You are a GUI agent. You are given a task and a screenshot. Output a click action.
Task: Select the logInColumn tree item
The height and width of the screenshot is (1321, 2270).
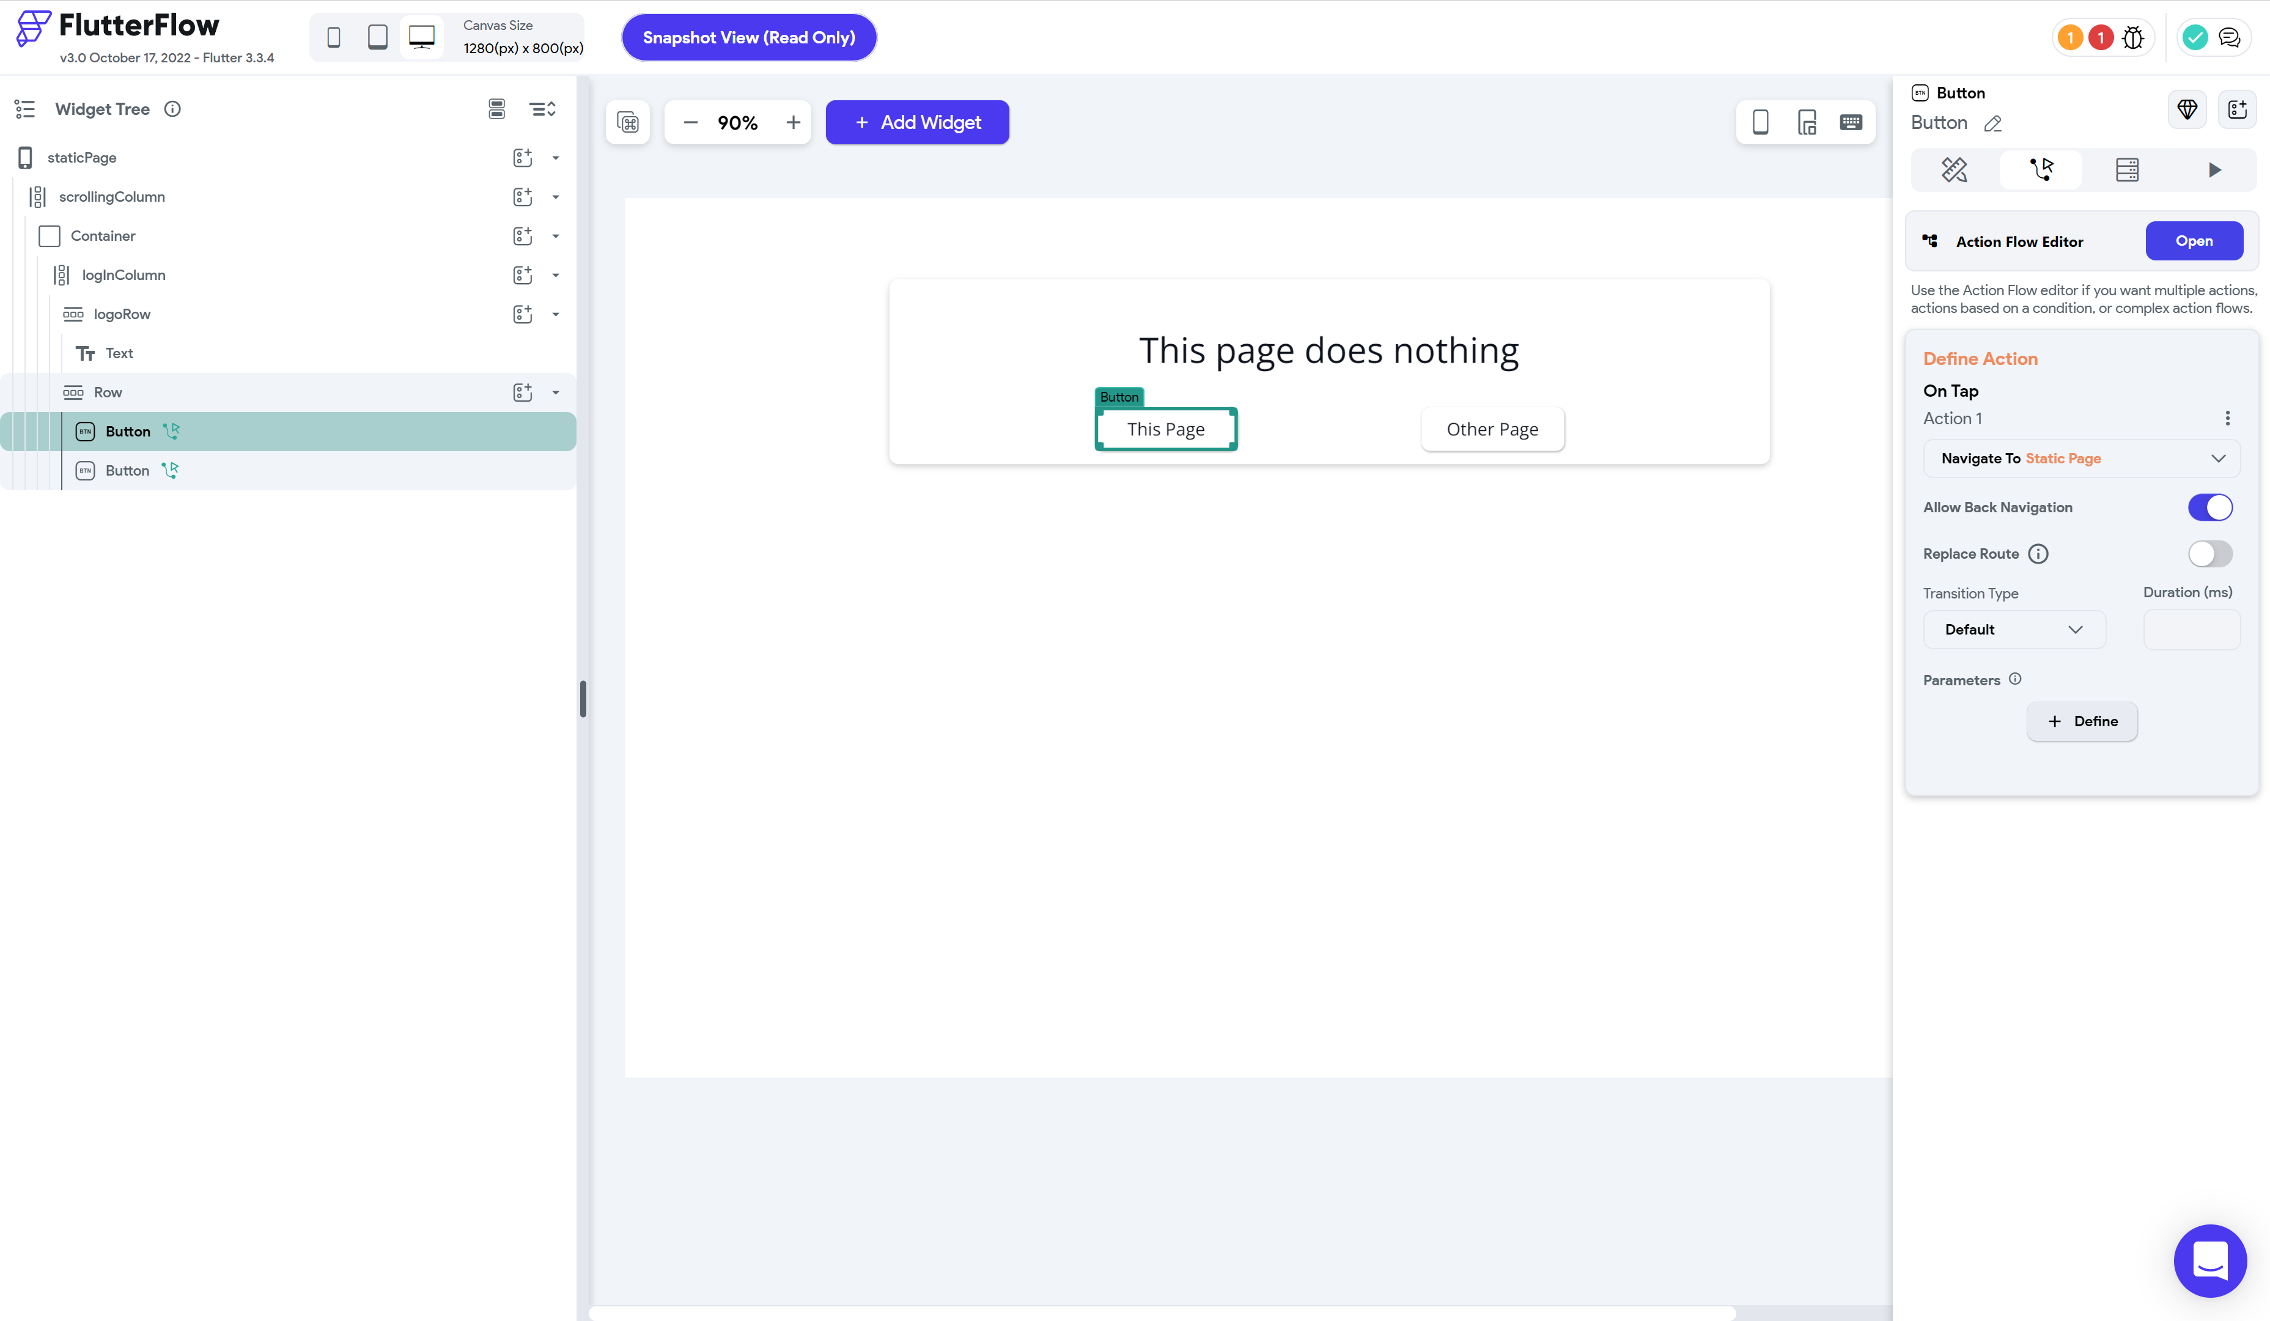pyautogui.click(x=123, y=274)
